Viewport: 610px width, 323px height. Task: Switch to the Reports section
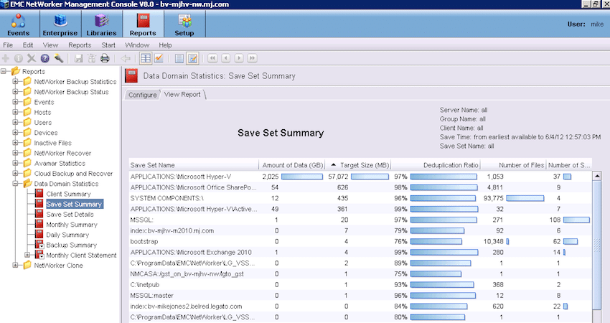coord(143,24)
